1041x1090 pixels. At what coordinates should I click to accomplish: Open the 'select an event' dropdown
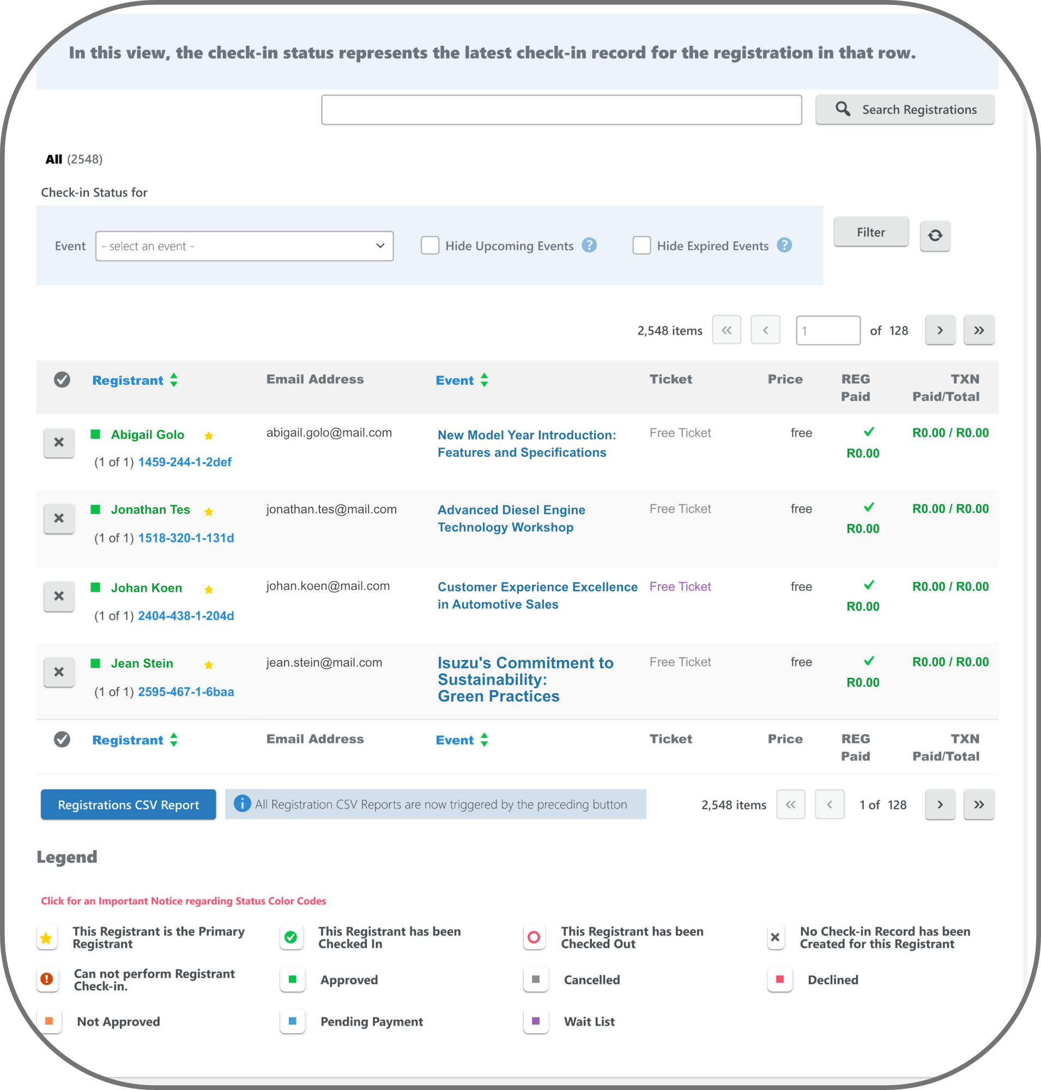[244, 246]
